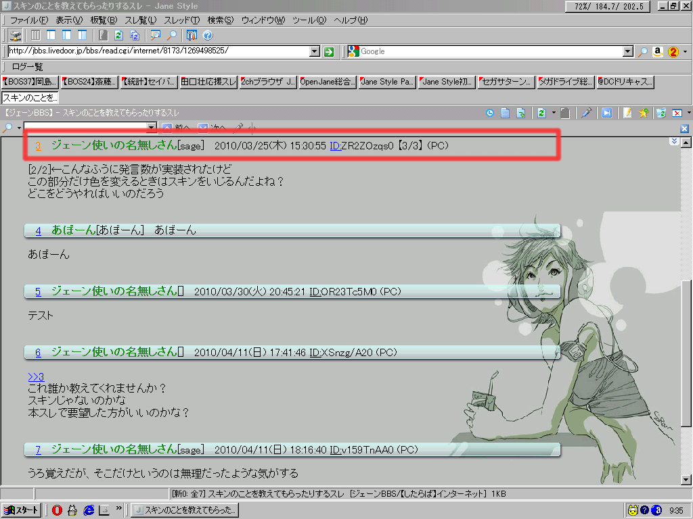
Task: Click the gray page stop icon
Action: [x=565, y=113]
